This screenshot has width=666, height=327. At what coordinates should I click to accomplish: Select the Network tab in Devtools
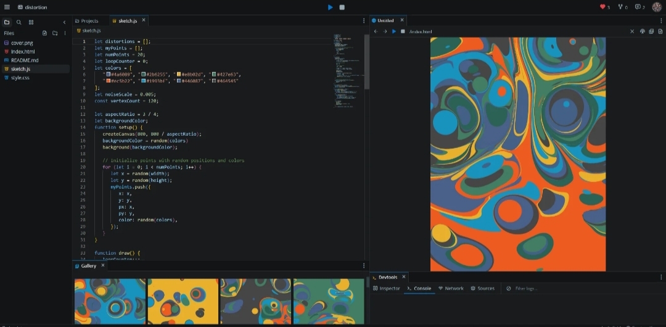pyautogui.click(x=451, y=288)
